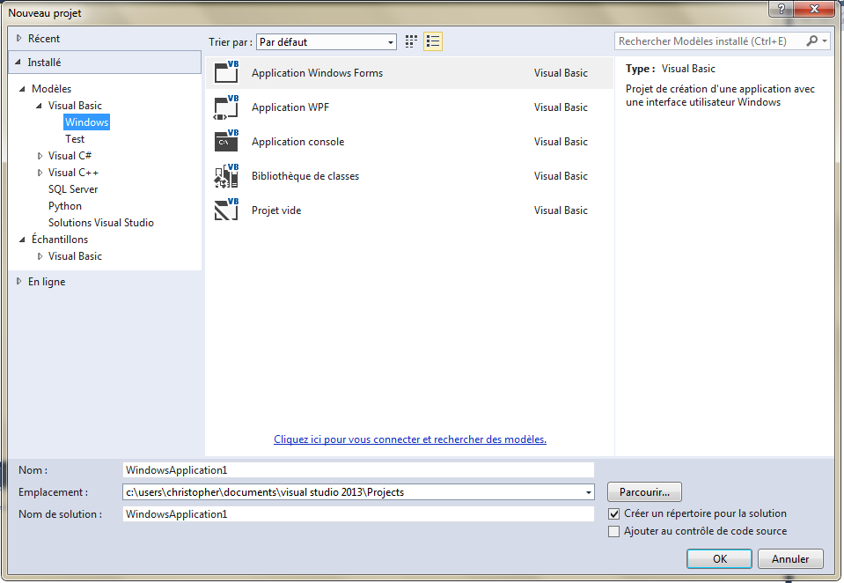Open the search options dropdown arrow
Image resolution: width=844 pixels, height=583 pixels.
pyautogui.click(x=825, y=41)
